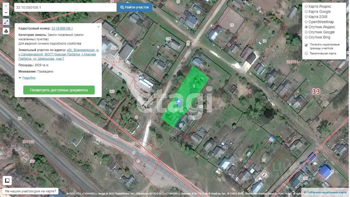The width and height of the screenshot is (350, 197).
Task: Open Посмотреть доступные документы
Action: click(x=59, y=90)
